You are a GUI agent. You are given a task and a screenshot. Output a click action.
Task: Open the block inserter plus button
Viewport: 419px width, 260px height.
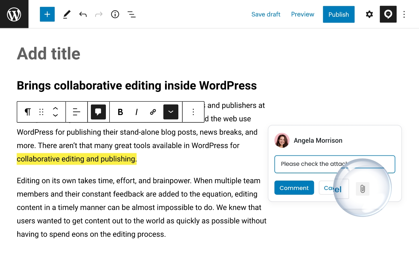pos(47,14)
